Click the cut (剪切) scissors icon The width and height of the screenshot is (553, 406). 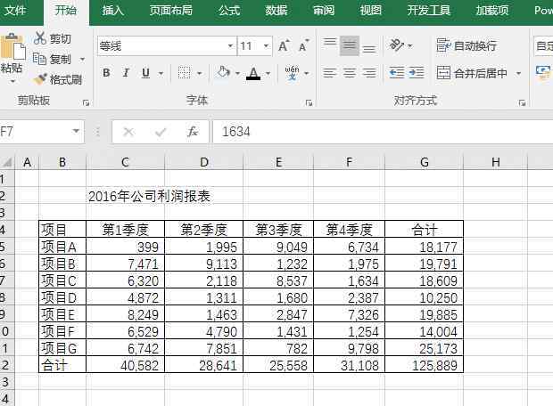pos(40,38)
